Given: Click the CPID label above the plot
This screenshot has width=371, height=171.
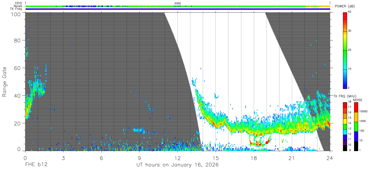Looking at the screenshot, I should [x=18, y=3].
